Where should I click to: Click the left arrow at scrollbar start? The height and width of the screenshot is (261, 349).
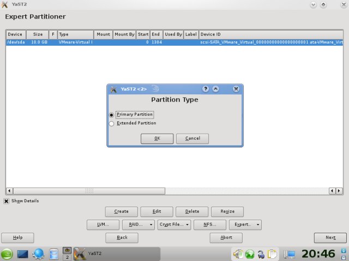[9, 191]
